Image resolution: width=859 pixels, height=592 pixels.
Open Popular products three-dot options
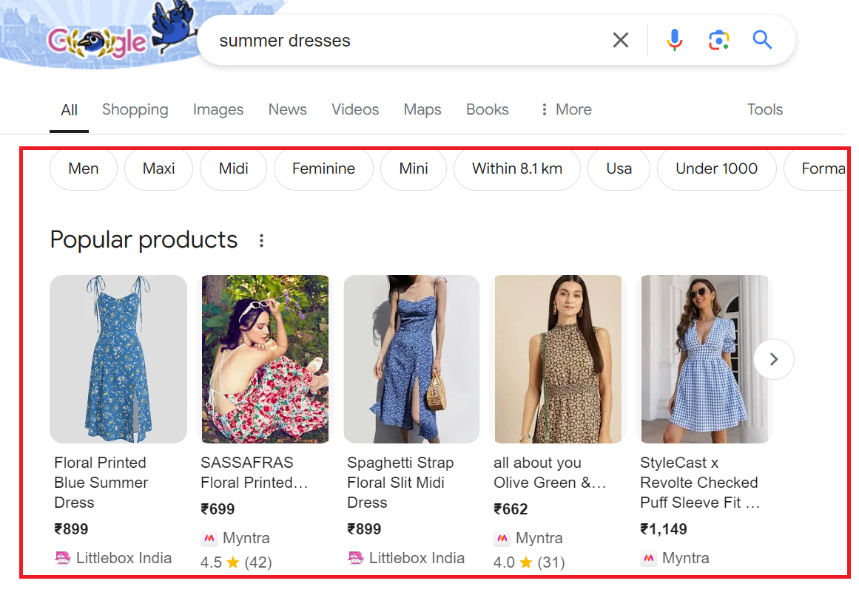pos(261,240)
